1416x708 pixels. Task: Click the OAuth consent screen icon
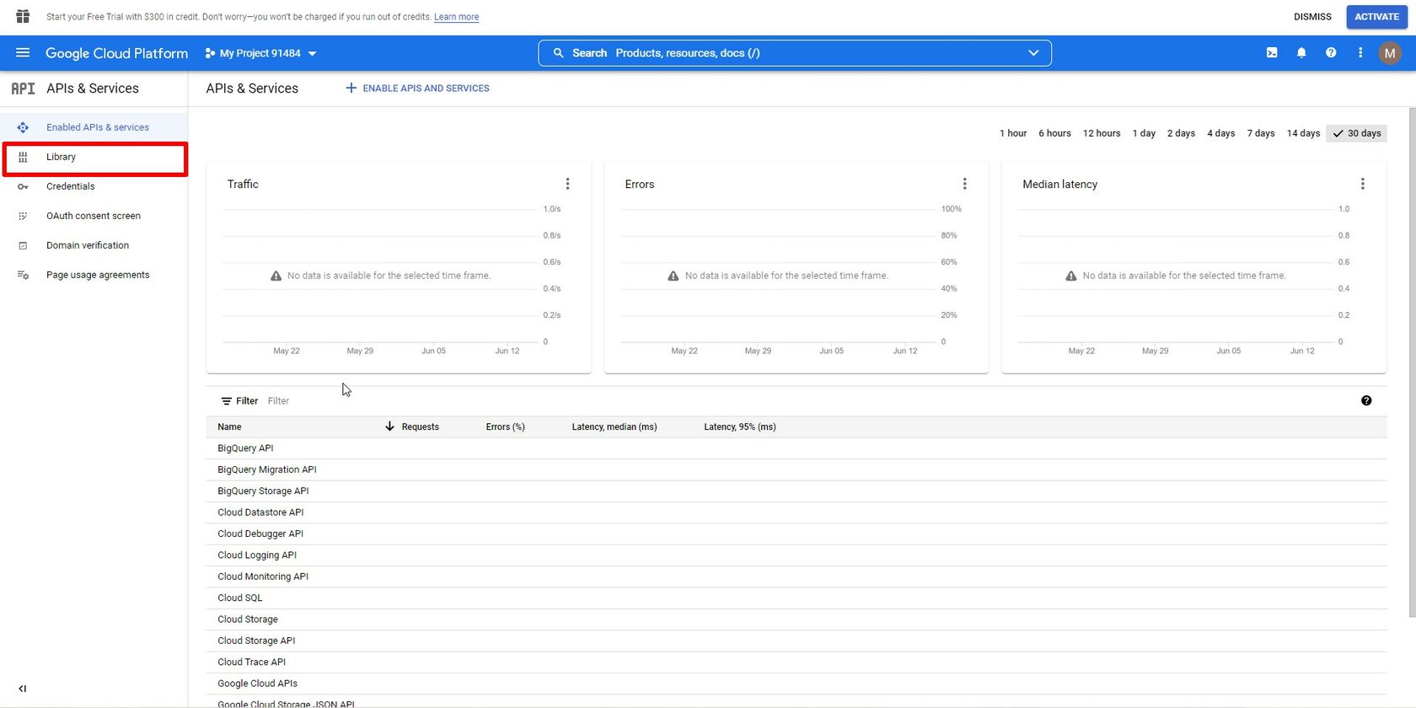23,216
